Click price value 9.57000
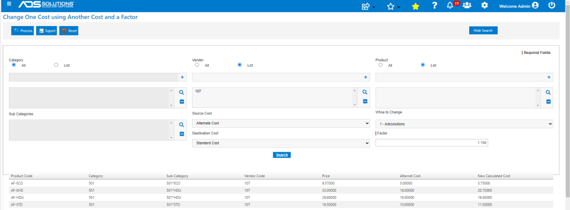Screen dimensions: 570x210 [328, 183]
